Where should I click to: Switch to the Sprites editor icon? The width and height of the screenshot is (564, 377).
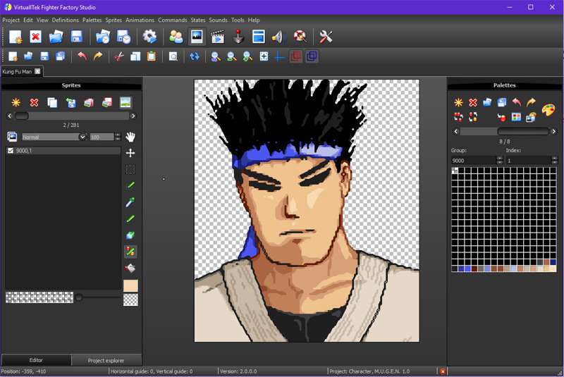pyautogui.click(x=197, y=37)
